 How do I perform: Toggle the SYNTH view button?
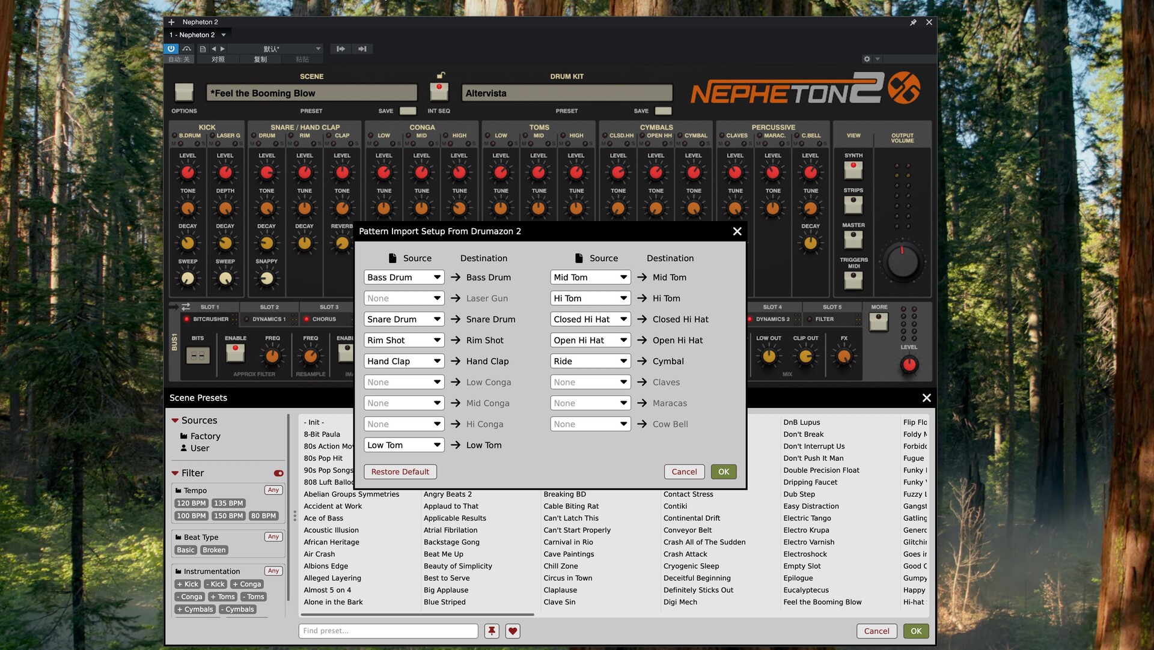[x=853, y=170]
